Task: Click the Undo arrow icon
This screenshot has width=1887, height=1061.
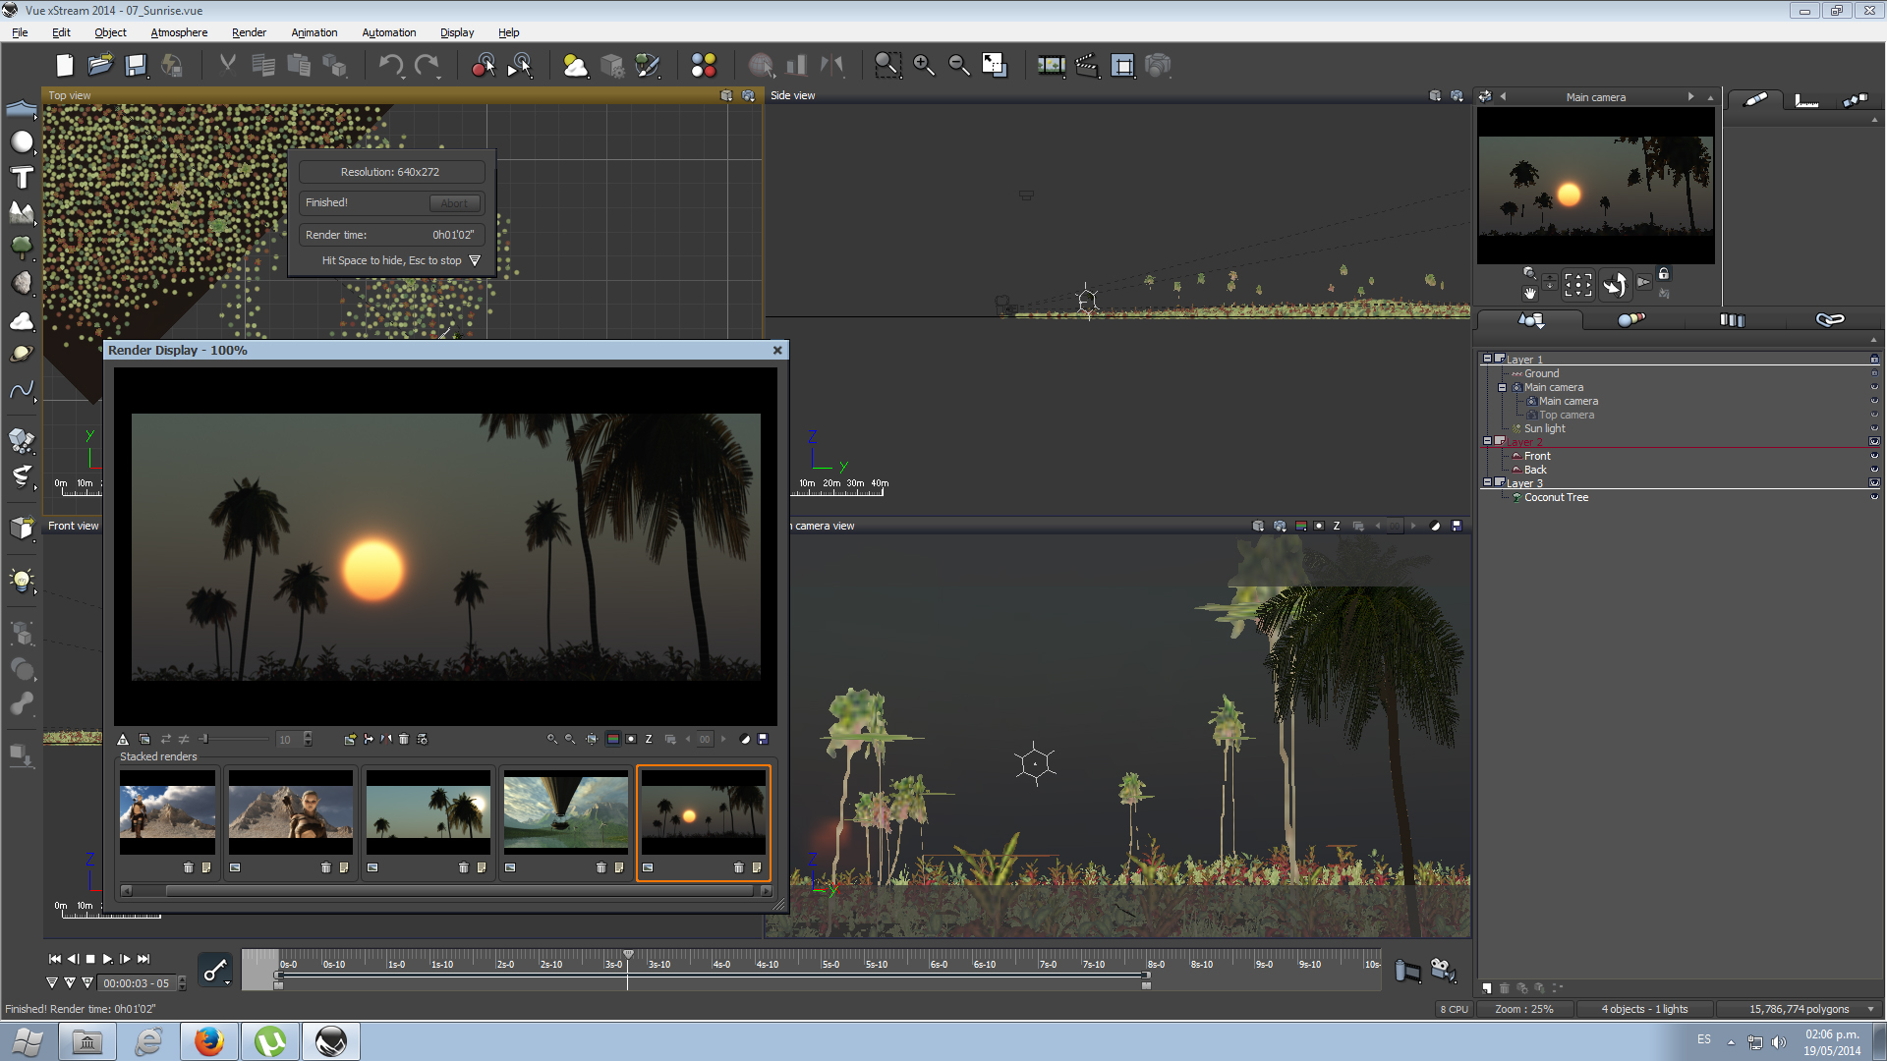Action: pyautogui.click(x=390, y=66)
